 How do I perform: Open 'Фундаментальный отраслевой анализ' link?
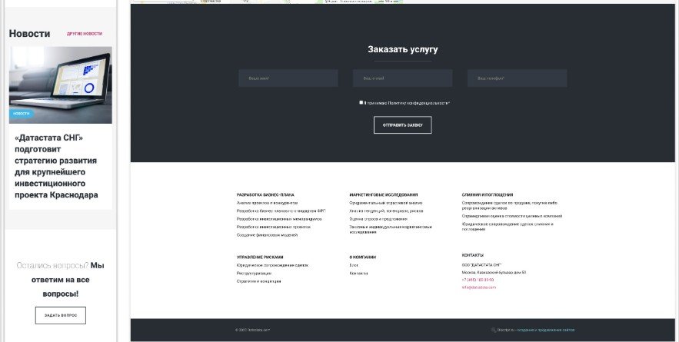(386, 203)
